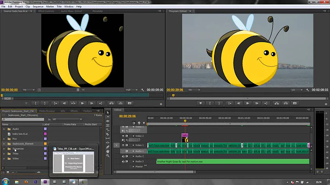Select the Ripple Edit tool

click(x=108, y=121)
